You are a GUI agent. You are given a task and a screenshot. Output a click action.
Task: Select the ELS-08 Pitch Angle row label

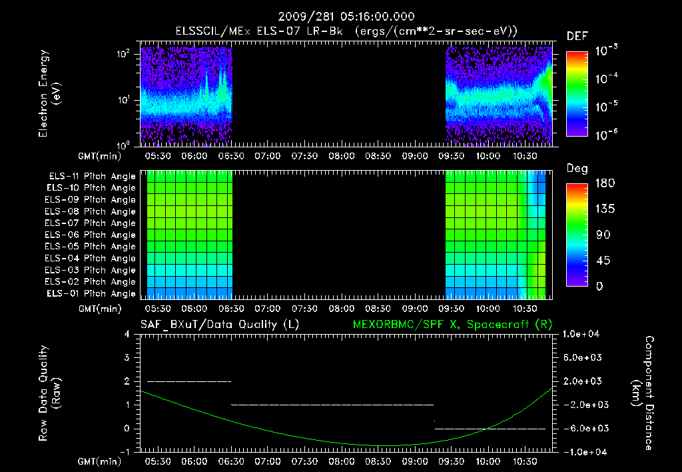coord(91,211)
